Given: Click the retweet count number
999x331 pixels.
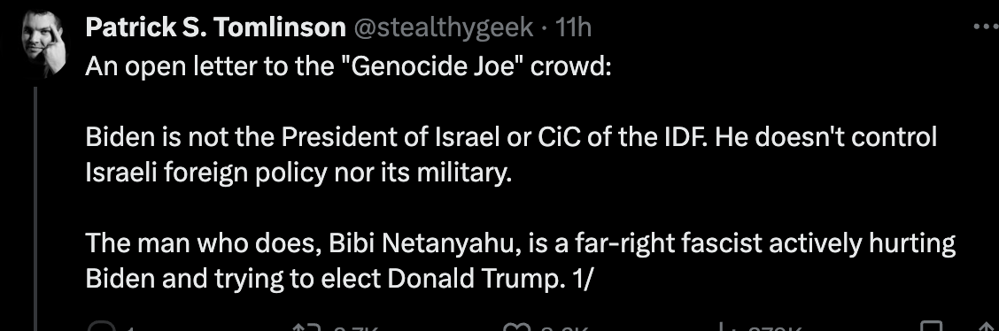Looking at the screenshot, I should point(355,327).
